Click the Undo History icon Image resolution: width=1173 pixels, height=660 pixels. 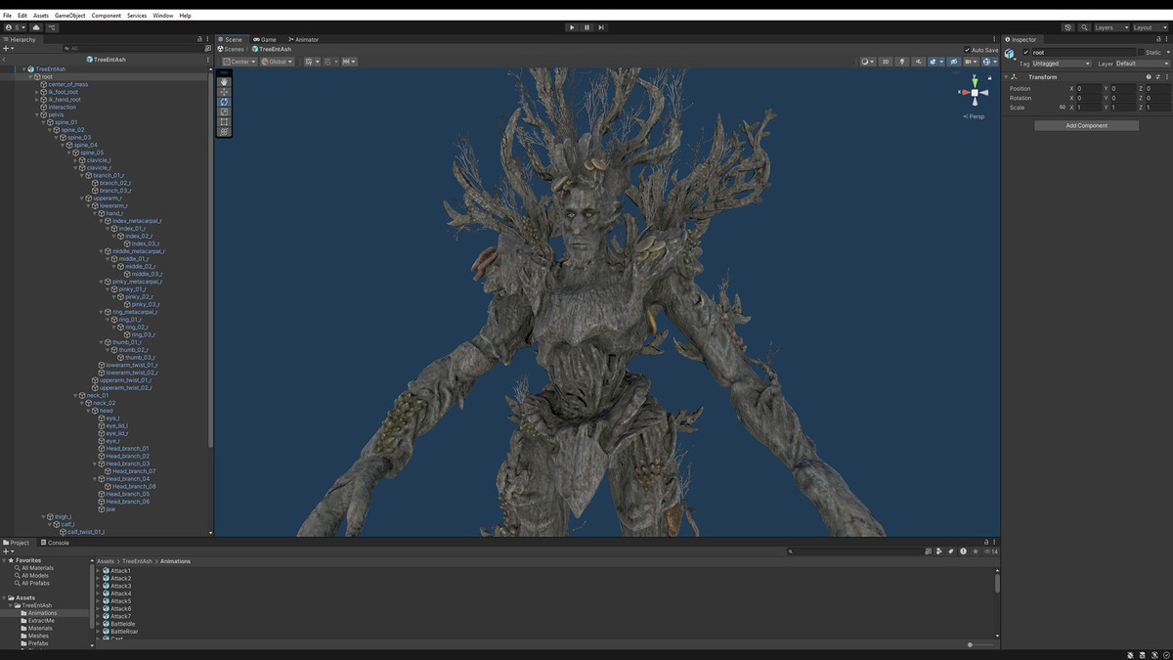[x=1067, y=27]
